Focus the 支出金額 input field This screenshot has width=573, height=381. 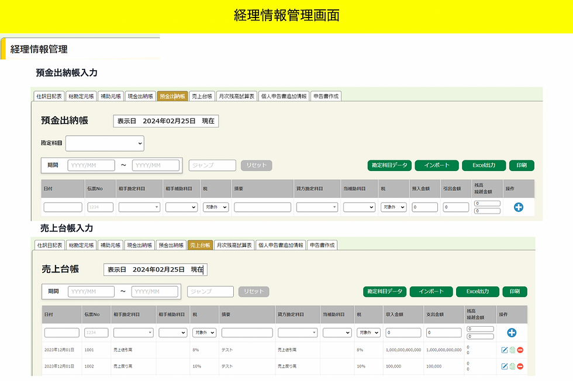point(444,333)
